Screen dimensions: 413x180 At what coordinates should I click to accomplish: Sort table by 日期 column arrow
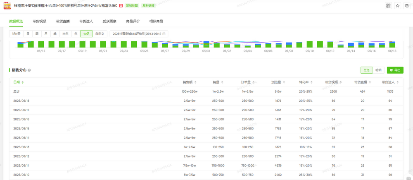point(23,82)
